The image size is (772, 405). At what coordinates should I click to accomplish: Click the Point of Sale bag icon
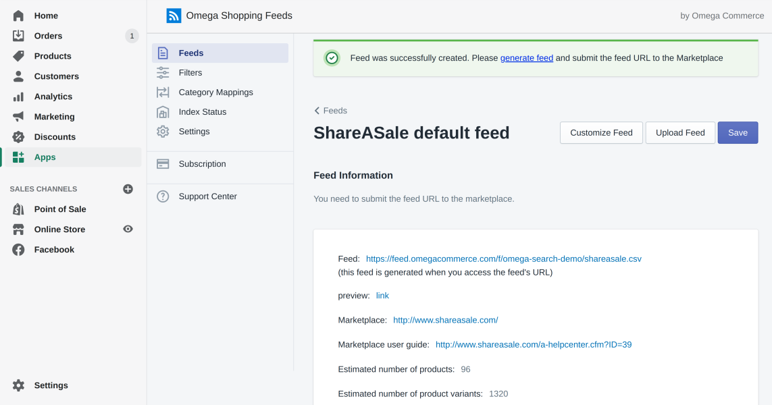18,209
